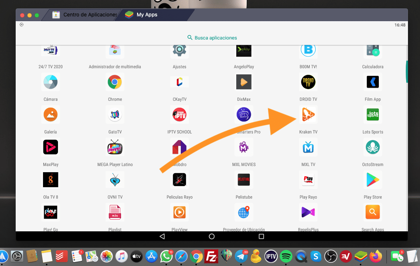Screen dimensions: 420x266
Task: Launch the AngeloPlay app
Action: pyautogui.click(x=244, y=50)
